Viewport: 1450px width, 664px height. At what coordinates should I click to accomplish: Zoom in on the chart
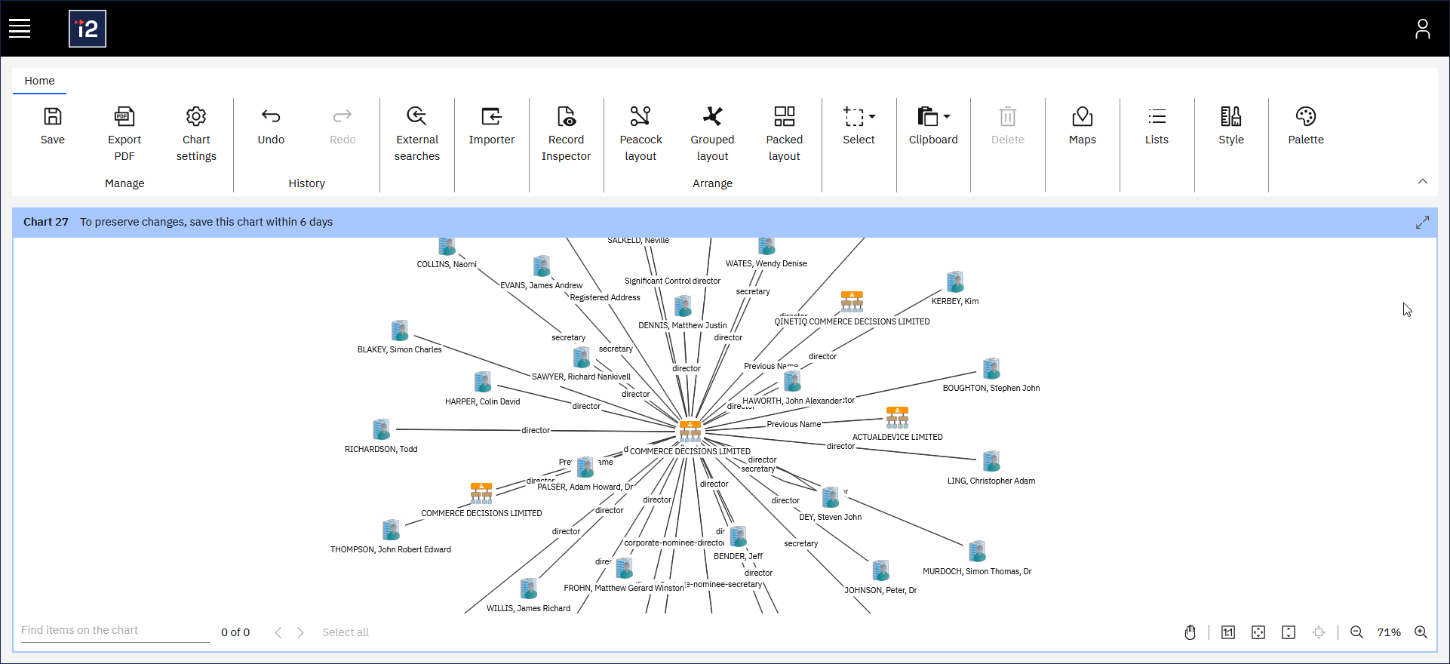click(1421, 632)
